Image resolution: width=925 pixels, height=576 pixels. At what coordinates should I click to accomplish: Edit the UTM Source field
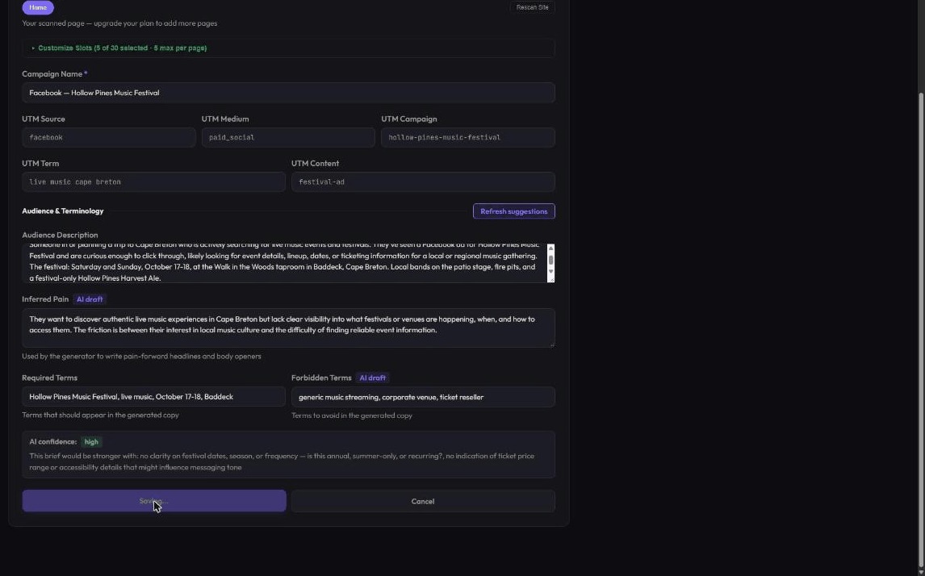(108, 137)
